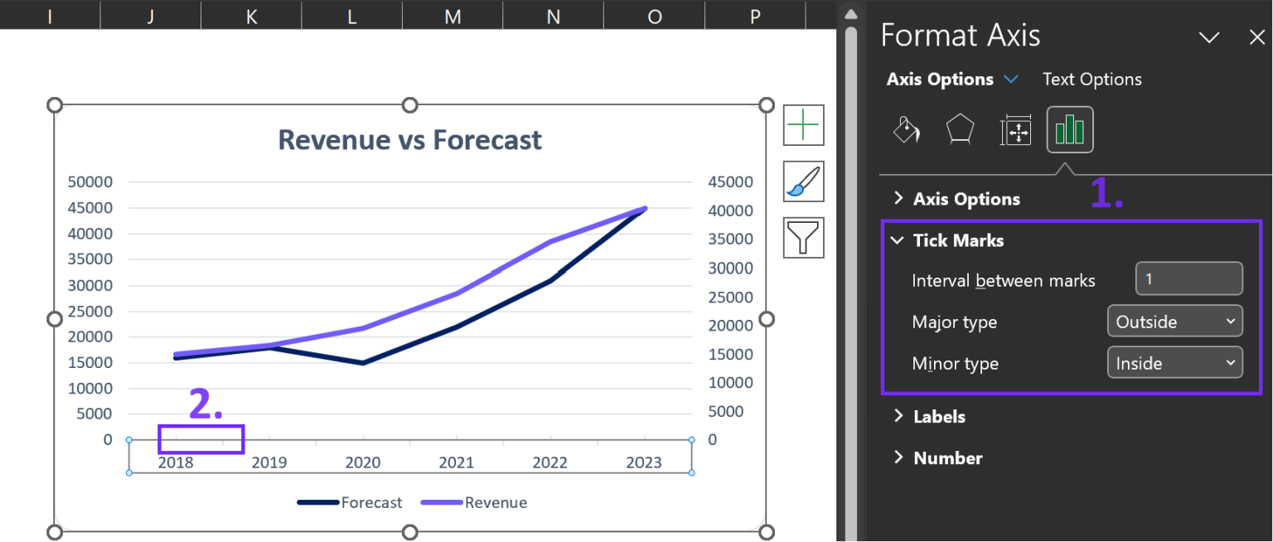Expand the Labels section
1273x542 pixels.
pos(938,416)
